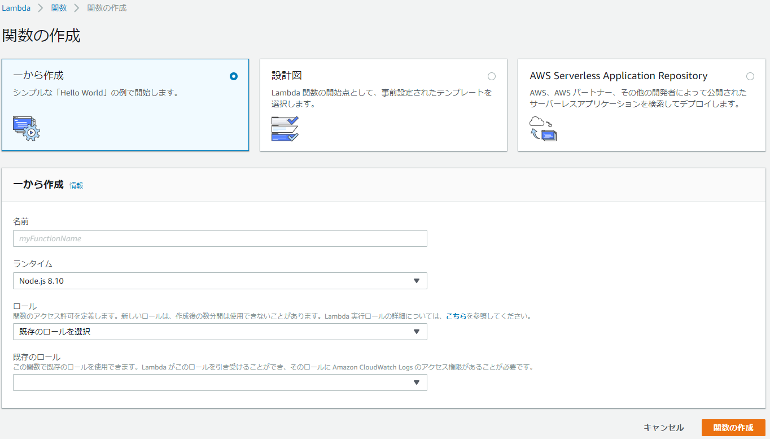
Task: Open the 情報 link beside 一から作成
Action: 76,185
